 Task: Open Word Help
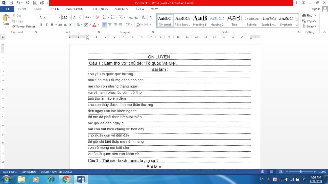pos(296,3)
